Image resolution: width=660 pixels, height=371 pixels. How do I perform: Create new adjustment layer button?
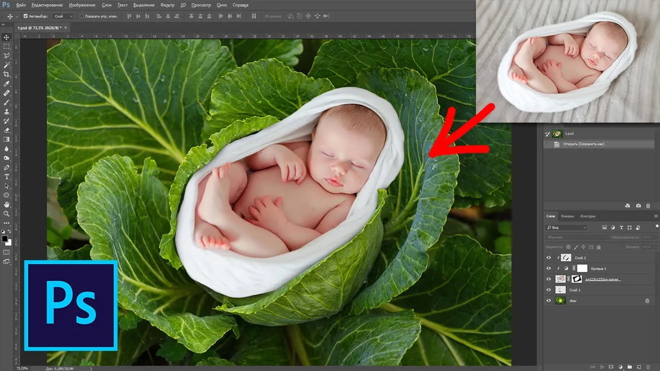[x=620, y=367]
